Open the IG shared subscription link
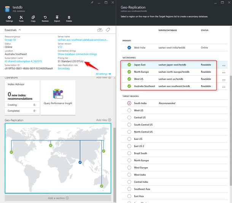The image size is (232, 203). click(23, 61)
